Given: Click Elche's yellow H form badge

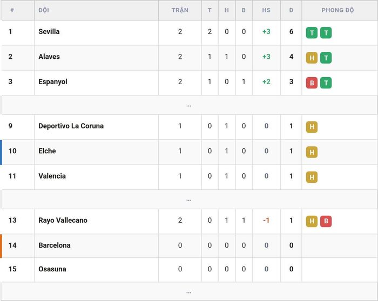Looking at the screenshot, I should (312, 152).
